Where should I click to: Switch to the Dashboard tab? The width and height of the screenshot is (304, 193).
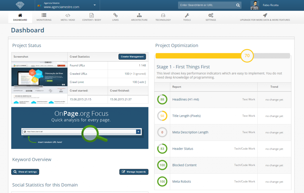tap(20, 17)
